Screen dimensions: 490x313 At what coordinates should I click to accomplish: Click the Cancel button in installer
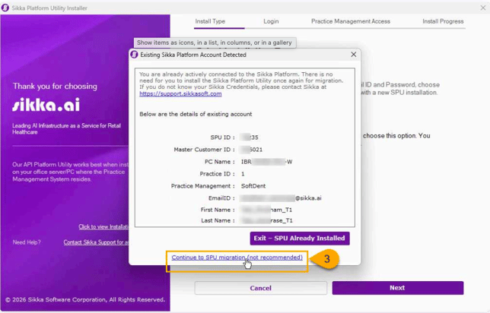tap(261, 288)
